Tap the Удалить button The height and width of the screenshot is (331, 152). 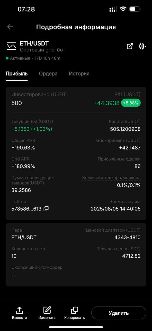tap(119, 313)
